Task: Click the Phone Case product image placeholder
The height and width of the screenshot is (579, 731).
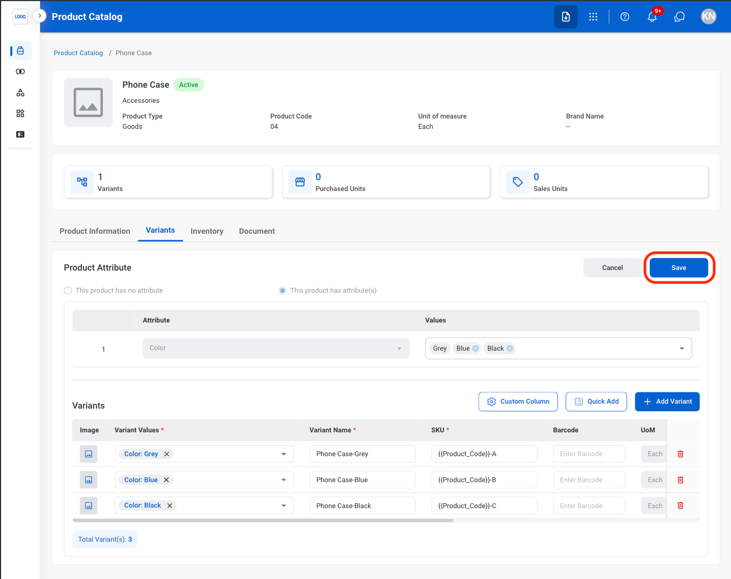Action: click(x=88, y=102)
